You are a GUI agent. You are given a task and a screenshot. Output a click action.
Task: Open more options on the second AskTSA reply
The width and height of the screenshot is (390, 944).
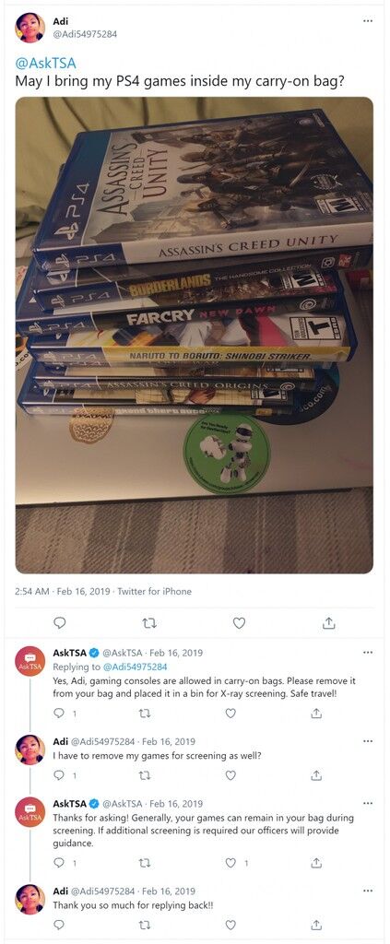click(x=368, y=803)
